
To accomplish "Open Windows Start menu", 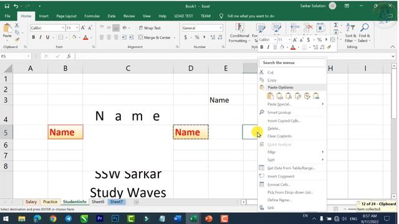I will (x=6, y=218).
